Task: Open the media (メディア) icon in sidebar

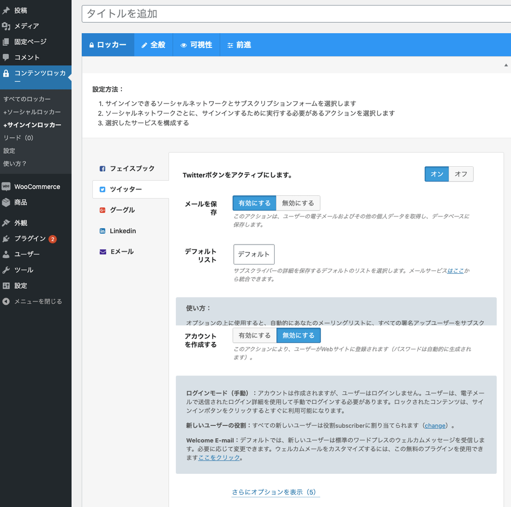Action: (6, 26)
